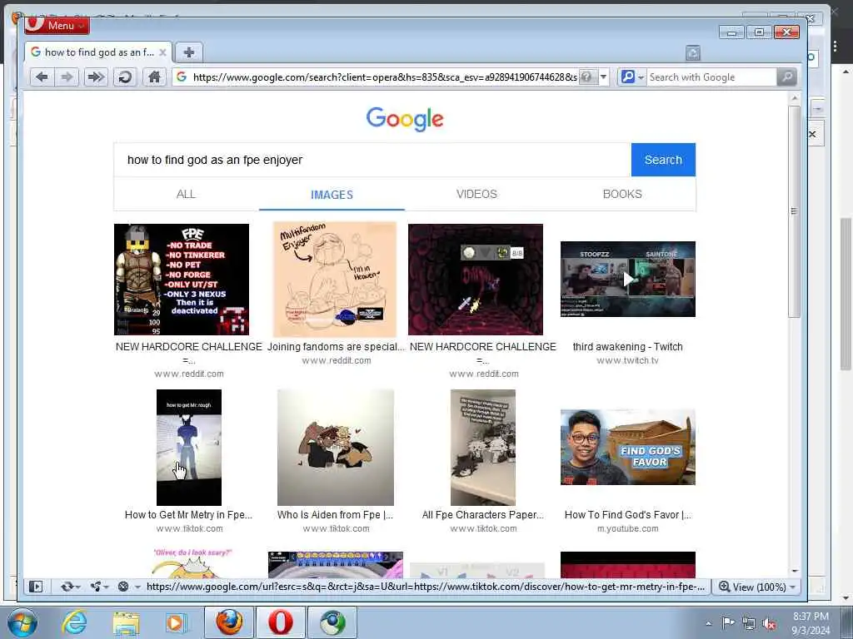
Task: Edit the Google query text box
Action: coord(372,160)
